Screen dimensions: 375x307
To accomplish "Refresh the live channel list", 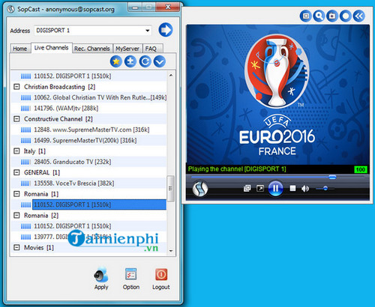I will click(145, 61).
